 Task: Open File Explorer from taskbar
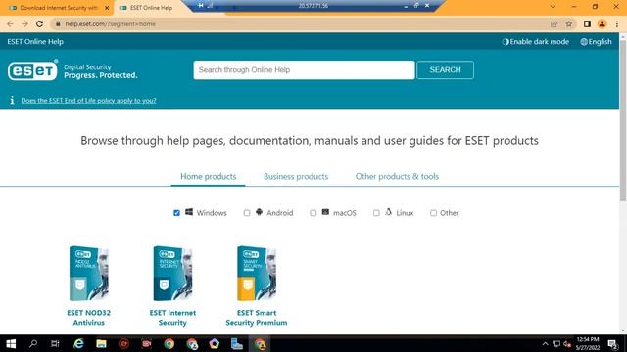pos(101,343)
